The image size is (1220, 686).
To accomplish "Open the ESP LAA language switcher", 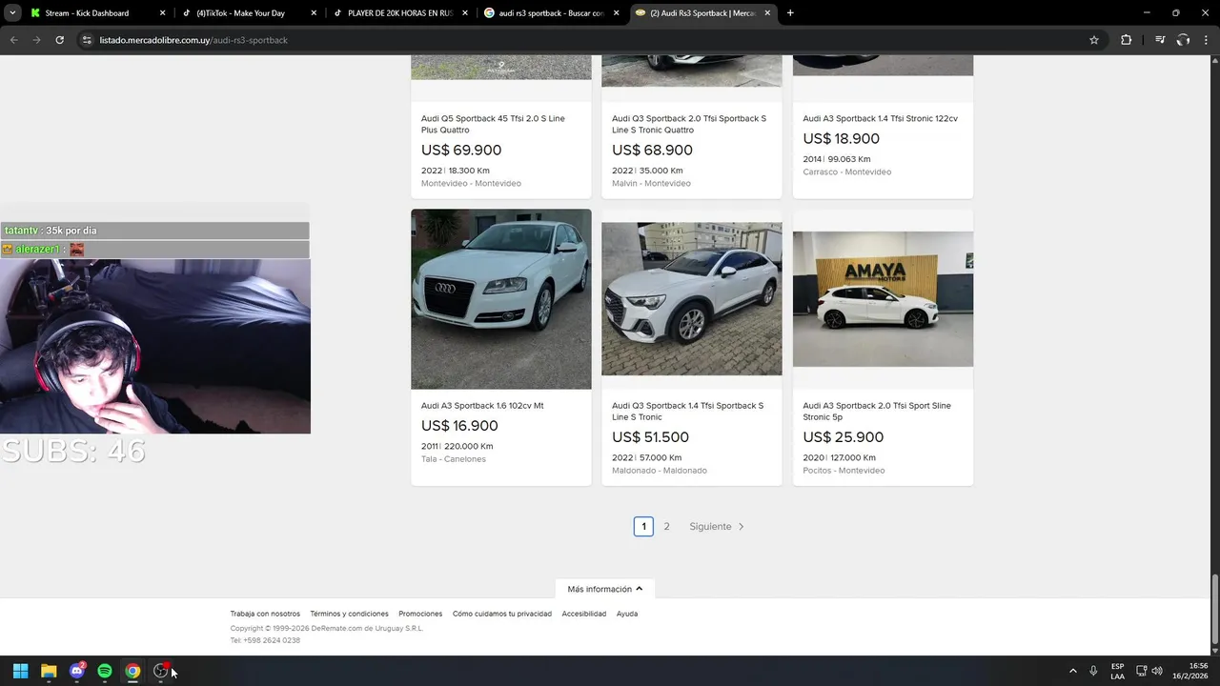I will pos(1117,671).
